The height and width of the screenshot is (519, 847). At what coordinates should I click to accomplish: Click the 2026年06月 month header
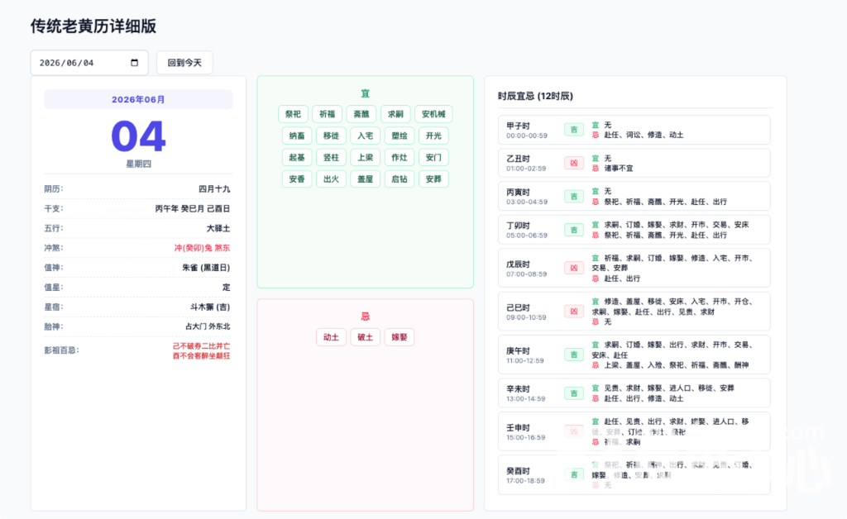tap(138, 99)
